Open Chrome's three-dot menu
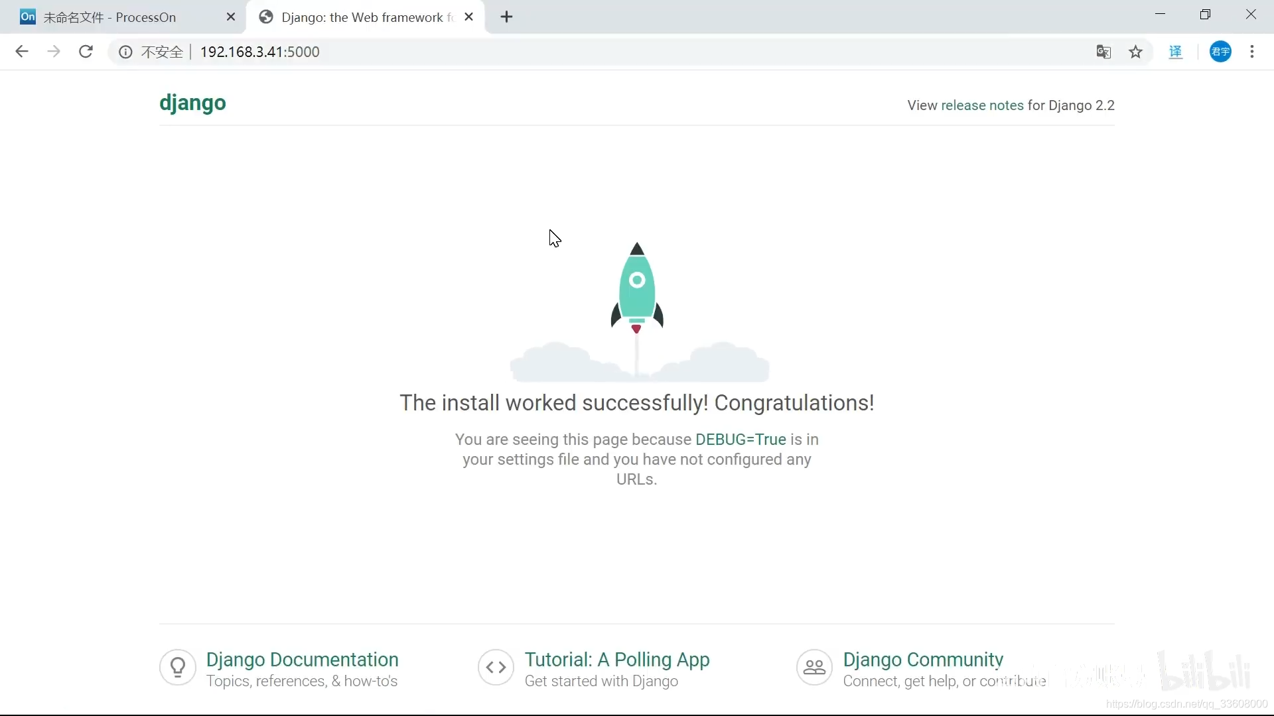The height and width of the screenshot is (716, 1274). tap(1252, 52)
